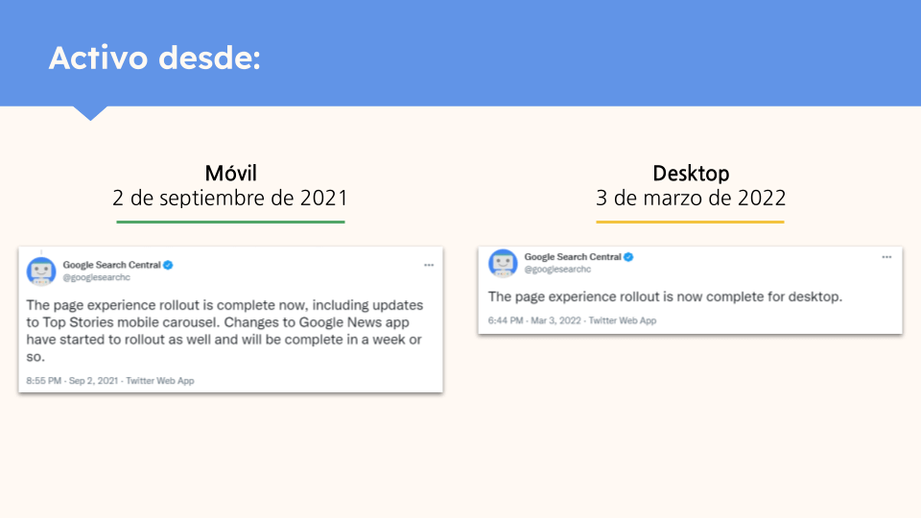
Task: Click the verified badge in the left tweet
Action: [168, 265]
